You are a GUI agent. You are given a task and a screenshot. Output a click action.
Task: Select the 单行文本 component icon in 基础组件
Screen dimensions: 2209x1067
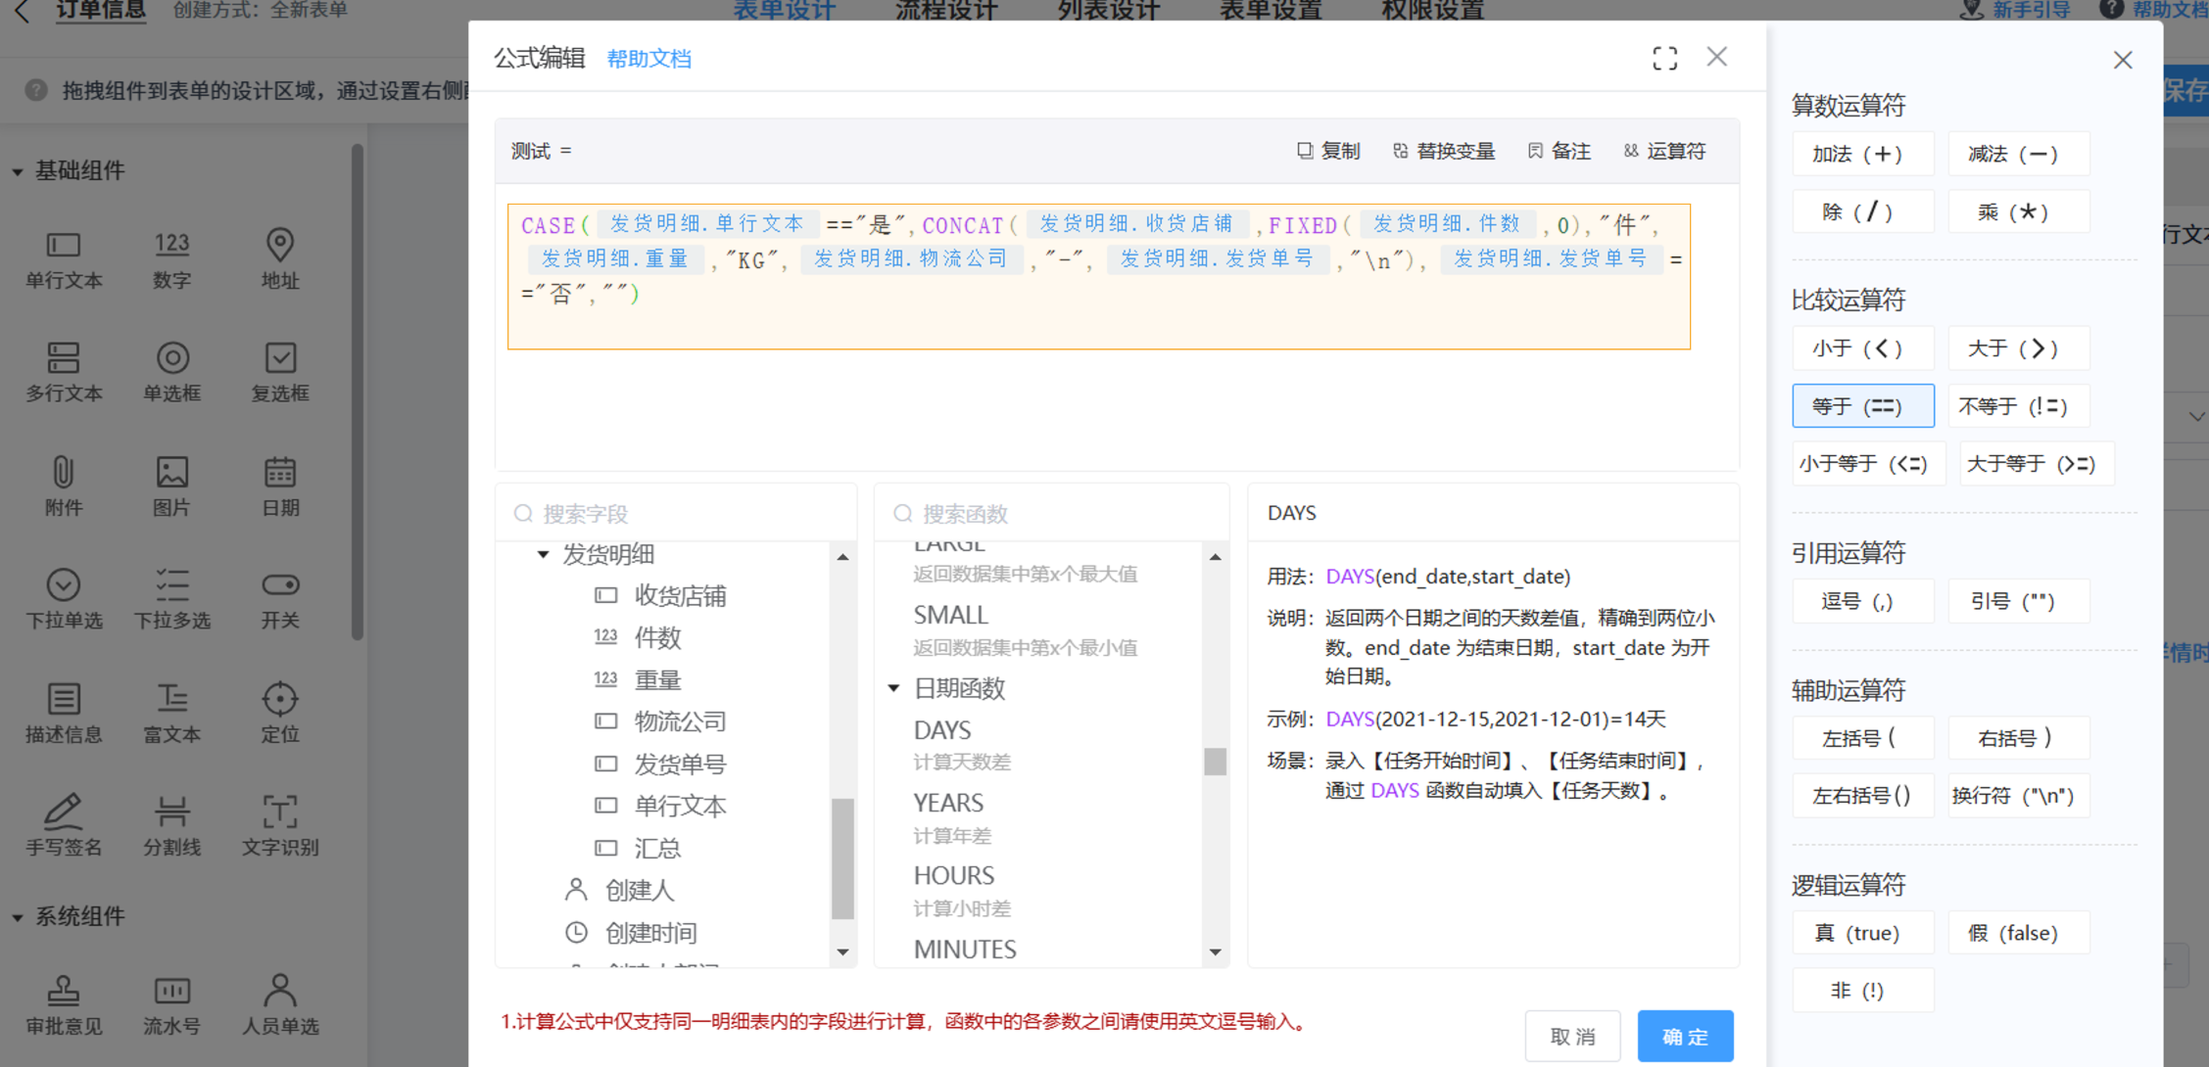[x=64, y=245]
